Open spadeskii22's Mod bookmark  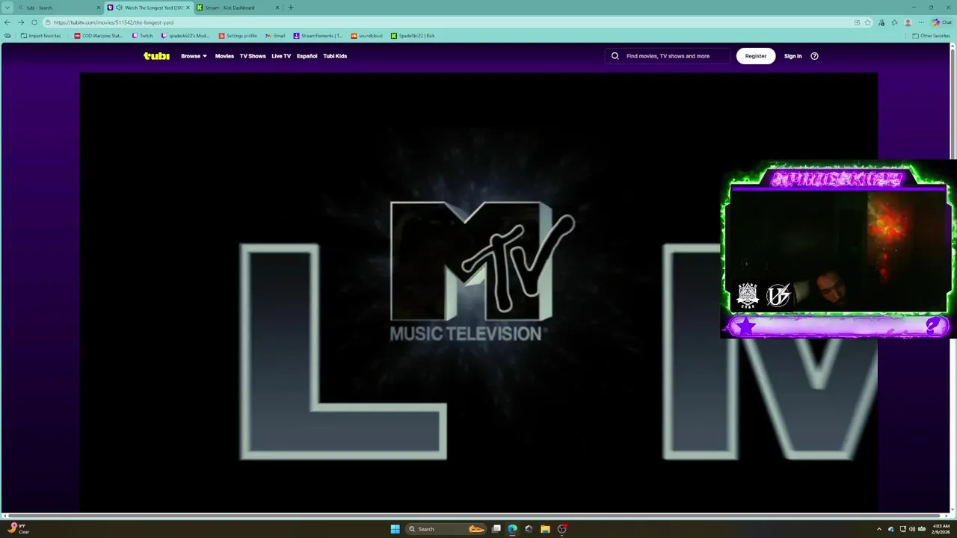[185, 36]
